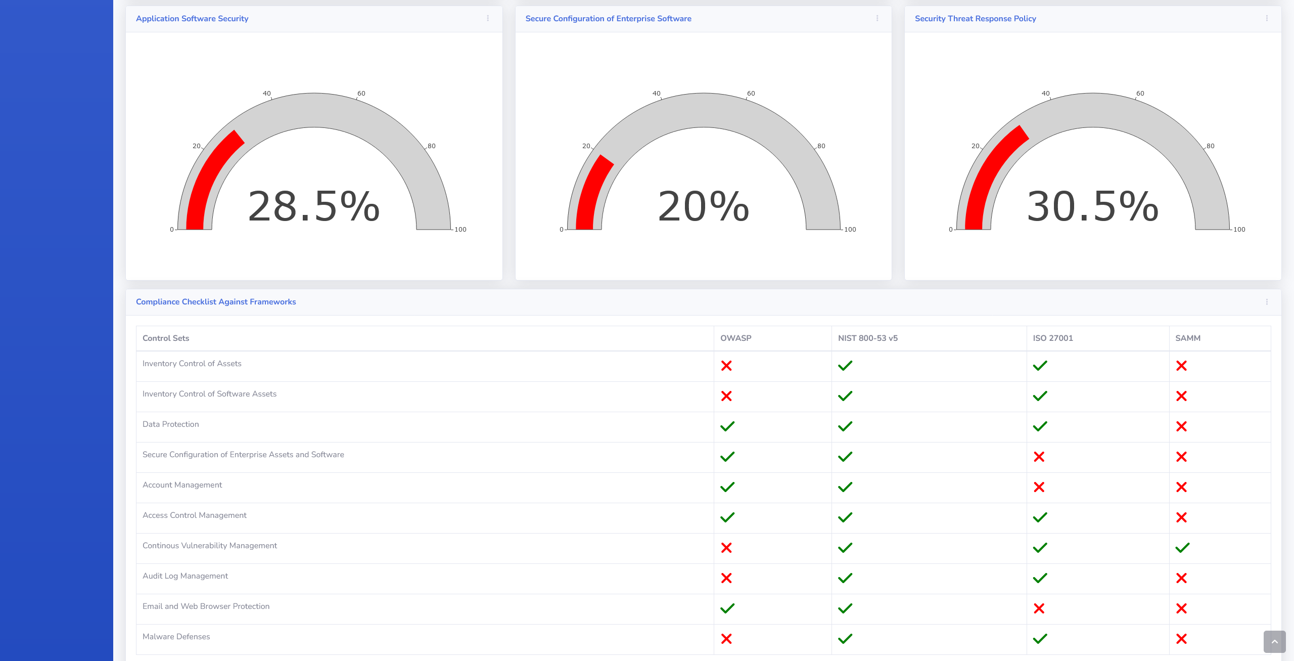This screenshot has height=661, width=1294.
Task: Click the NIST 800-53 v5 column header
Action: [x=867, y=338]
